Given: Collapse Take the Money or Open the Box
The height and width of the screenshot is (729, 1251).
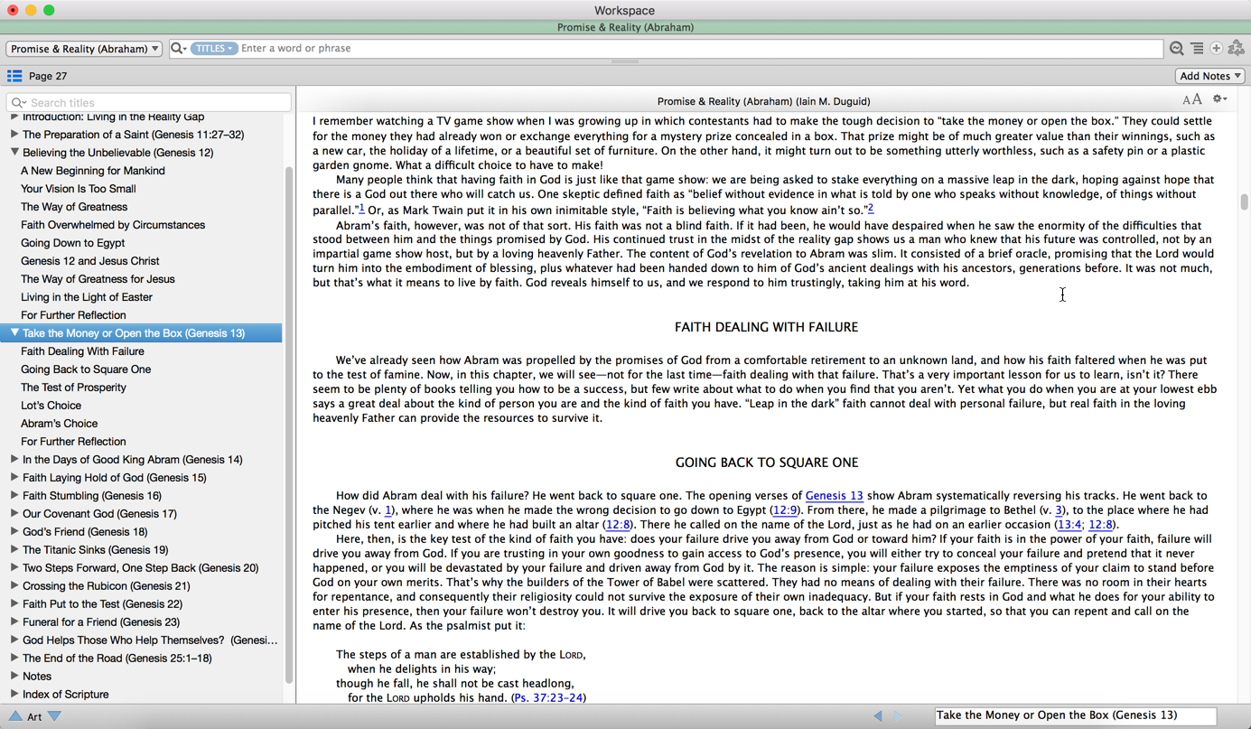Looking at the screenshot, I should [14, 332].
